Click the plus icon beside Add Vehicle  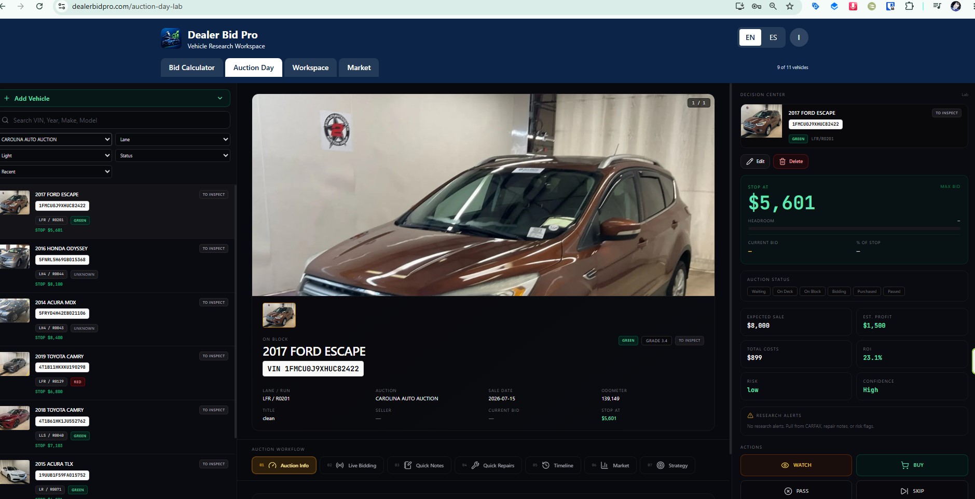(7, 98)
